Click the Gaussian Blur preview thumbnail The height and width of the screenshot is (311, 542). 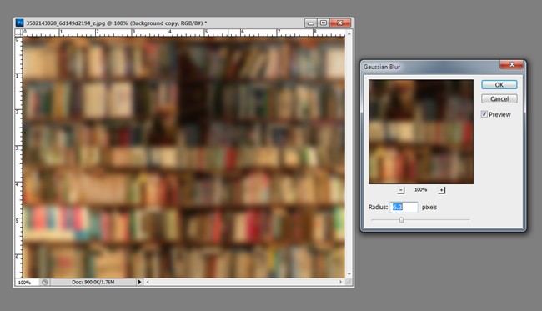point(420,132)
